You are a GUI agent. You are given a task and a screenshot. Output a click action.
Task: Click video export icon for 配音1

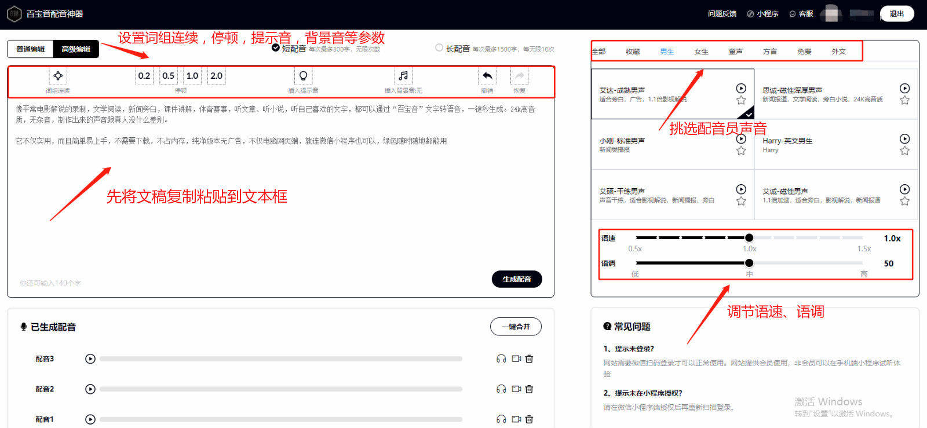tap(516, 419)
